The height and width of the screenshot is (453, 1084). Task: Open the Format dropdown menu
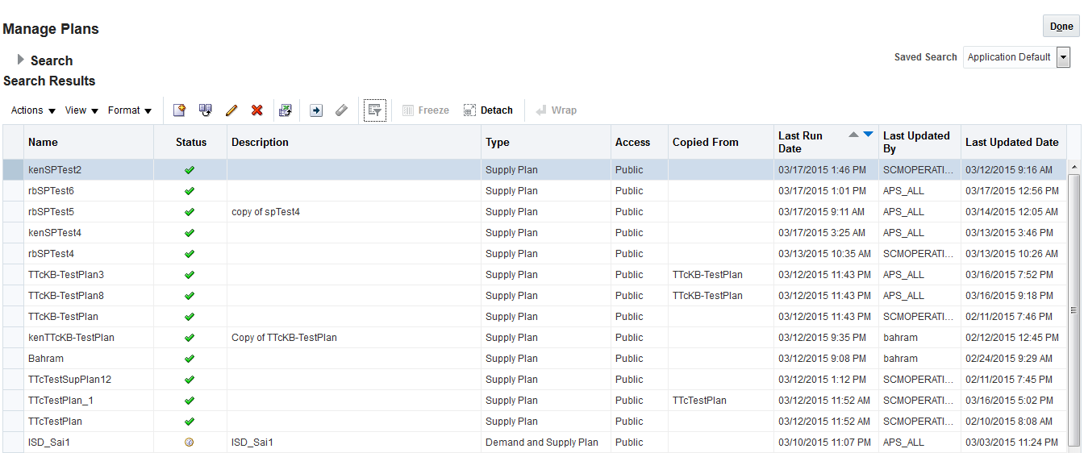[130, 110]
